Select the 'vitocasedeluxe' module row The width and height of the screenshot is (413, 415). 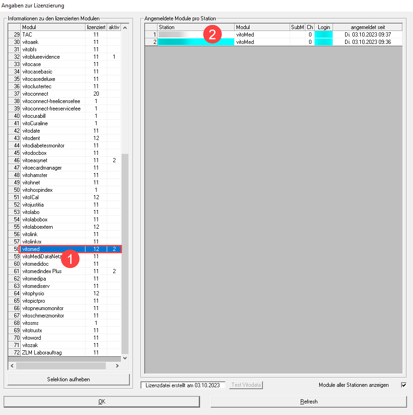click(65, 79)
